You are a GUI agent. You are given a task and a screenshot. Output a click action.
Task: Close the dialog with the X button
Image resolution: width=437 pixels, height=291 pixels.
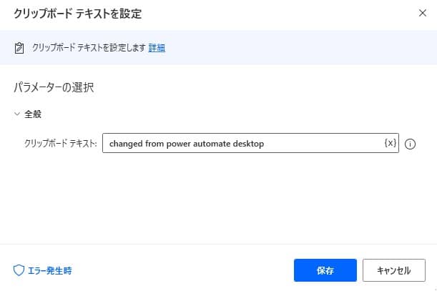tap(421, 14)
